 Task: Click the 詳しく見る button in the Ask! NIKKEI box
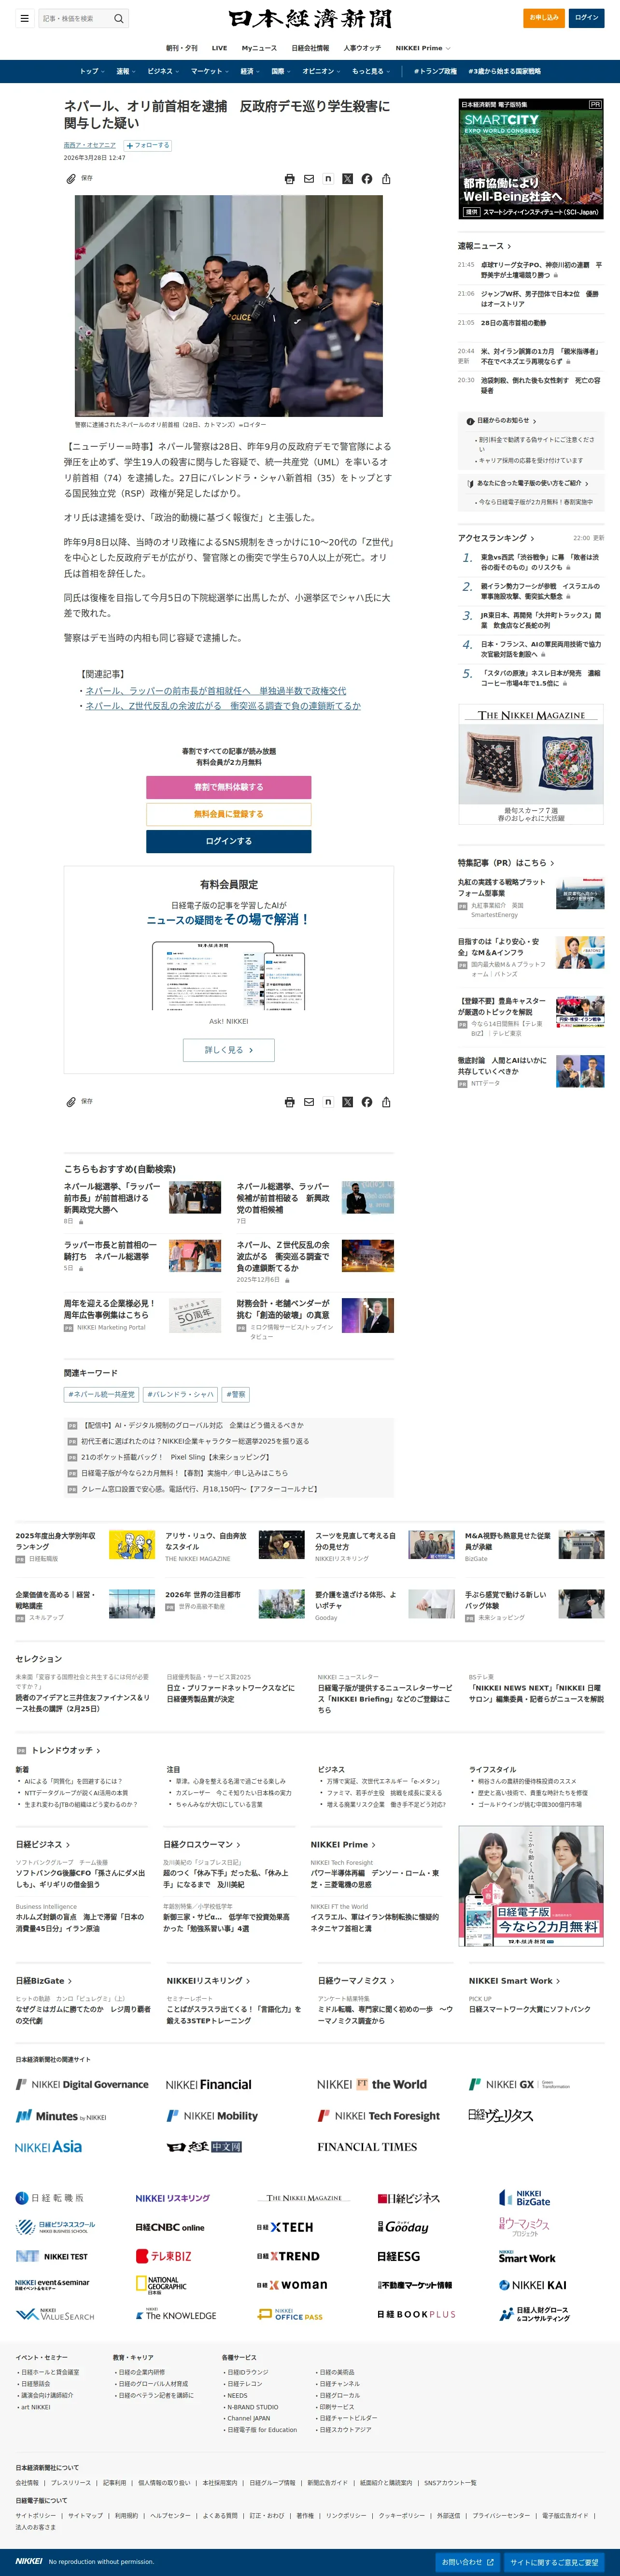229,1050
